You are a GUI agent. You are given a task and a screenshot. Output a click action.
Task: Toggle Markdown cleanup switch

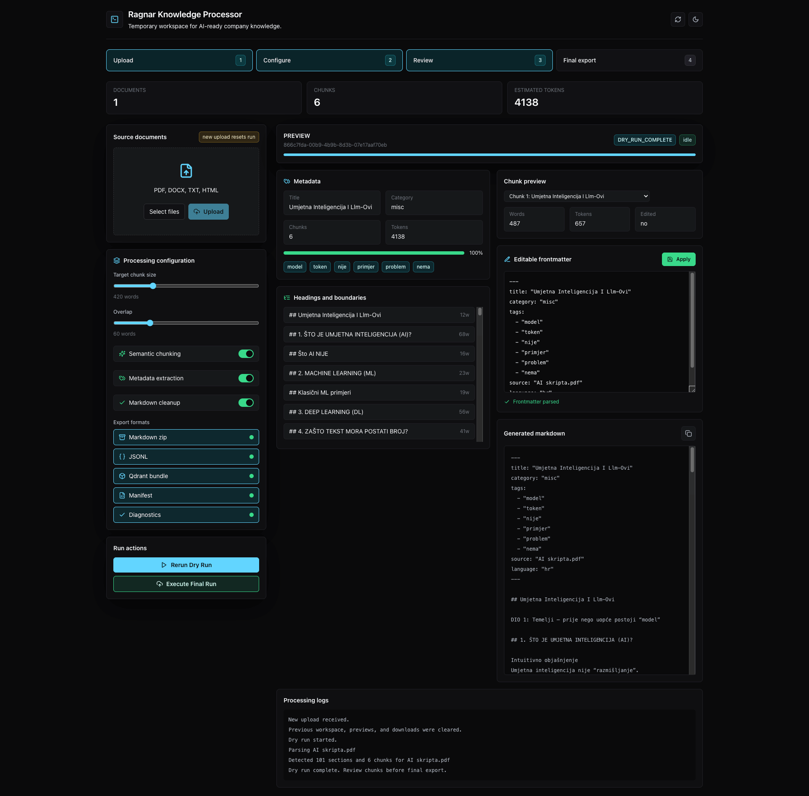pyautogui.click(x=246, y=403)
